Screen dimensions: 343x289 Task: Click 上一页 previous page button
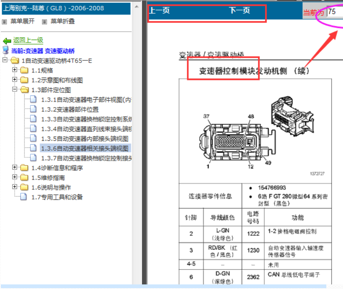[159, 10]
